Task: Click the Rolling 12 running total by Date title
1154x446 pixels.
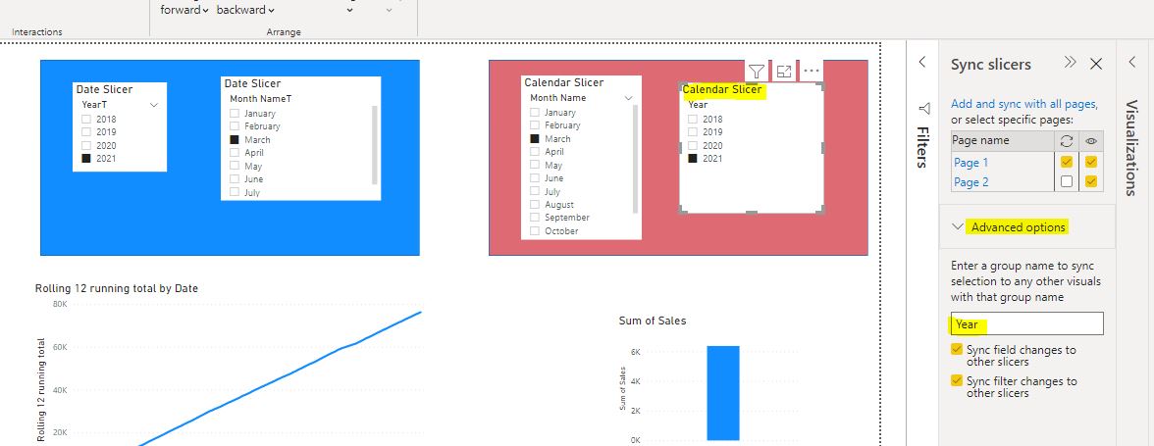Action: pos(117,289)
